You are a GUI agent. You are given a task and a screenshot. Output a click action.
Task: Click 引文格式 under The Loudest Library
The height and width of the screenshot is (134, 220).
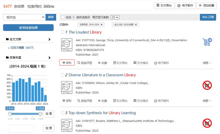141,63
